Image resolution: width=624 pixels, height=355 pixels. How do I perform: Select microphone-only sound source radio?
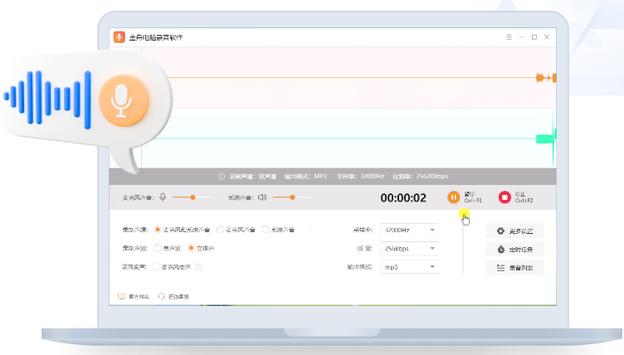pos(220,229)
